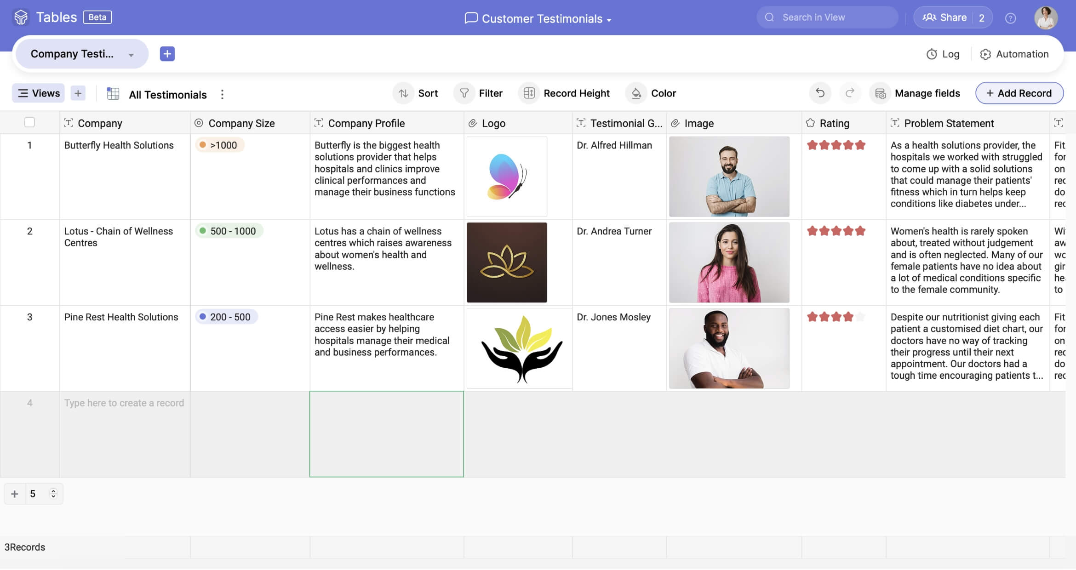Screen dimensions: 1076x570
Task: Open the Color picker option
Action: click(653, 93)
